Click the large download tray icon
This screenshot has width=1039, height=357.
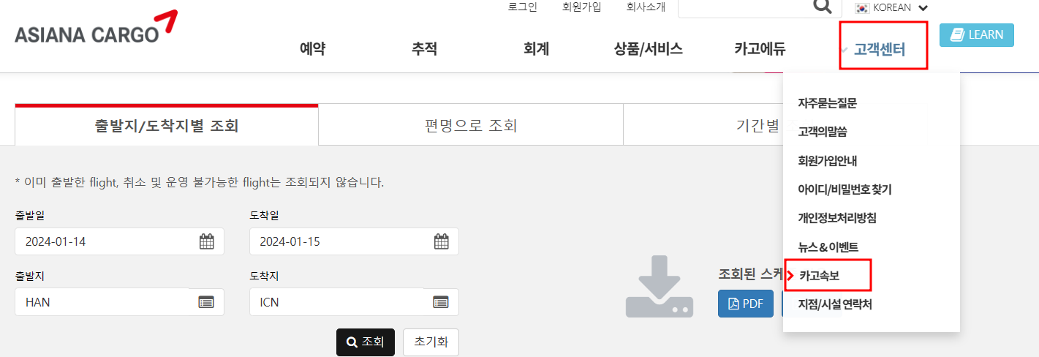(x=659, y=287)
